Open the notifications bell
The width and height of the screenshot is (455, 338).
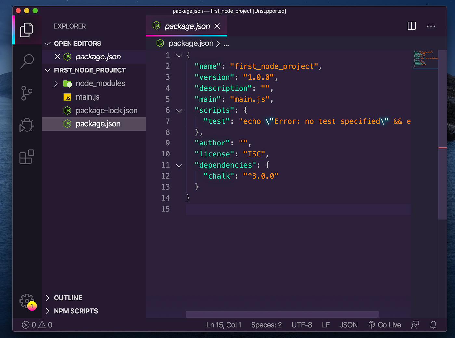[x=433, y=324]
